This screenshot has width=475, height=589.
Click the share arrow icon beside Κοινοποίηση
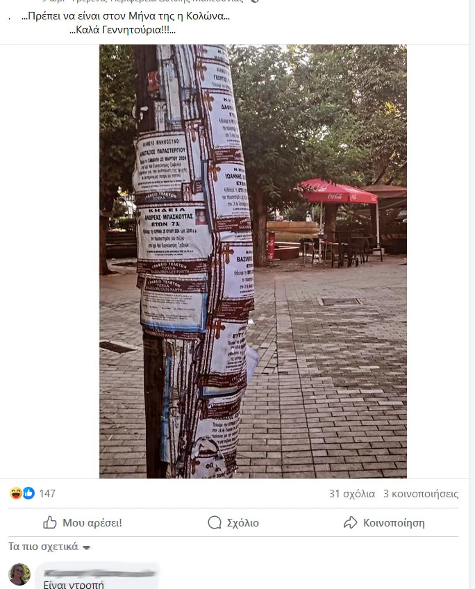tap(350, 522)
